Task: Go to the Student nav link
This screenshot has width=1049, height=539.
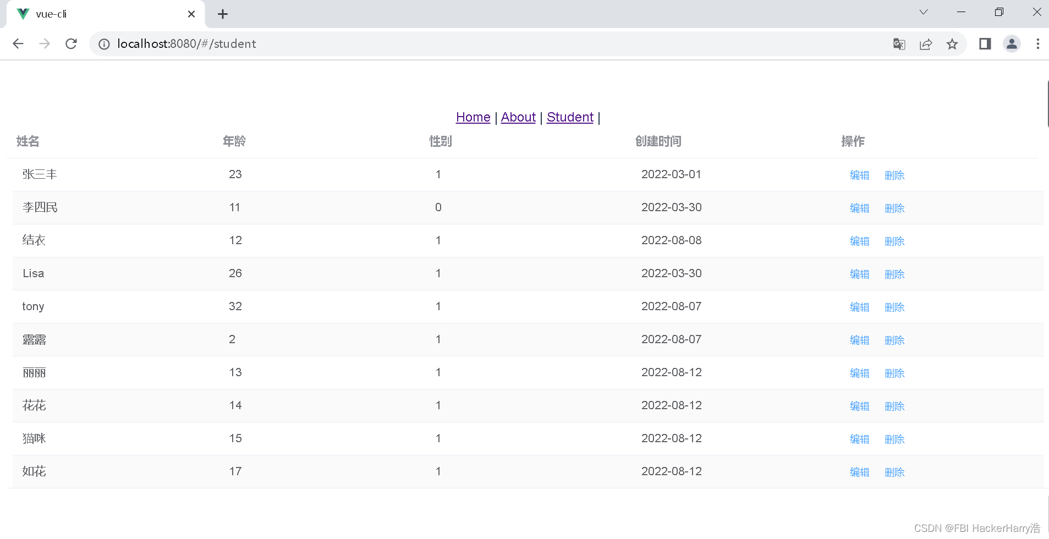Action: pos(570,117)
